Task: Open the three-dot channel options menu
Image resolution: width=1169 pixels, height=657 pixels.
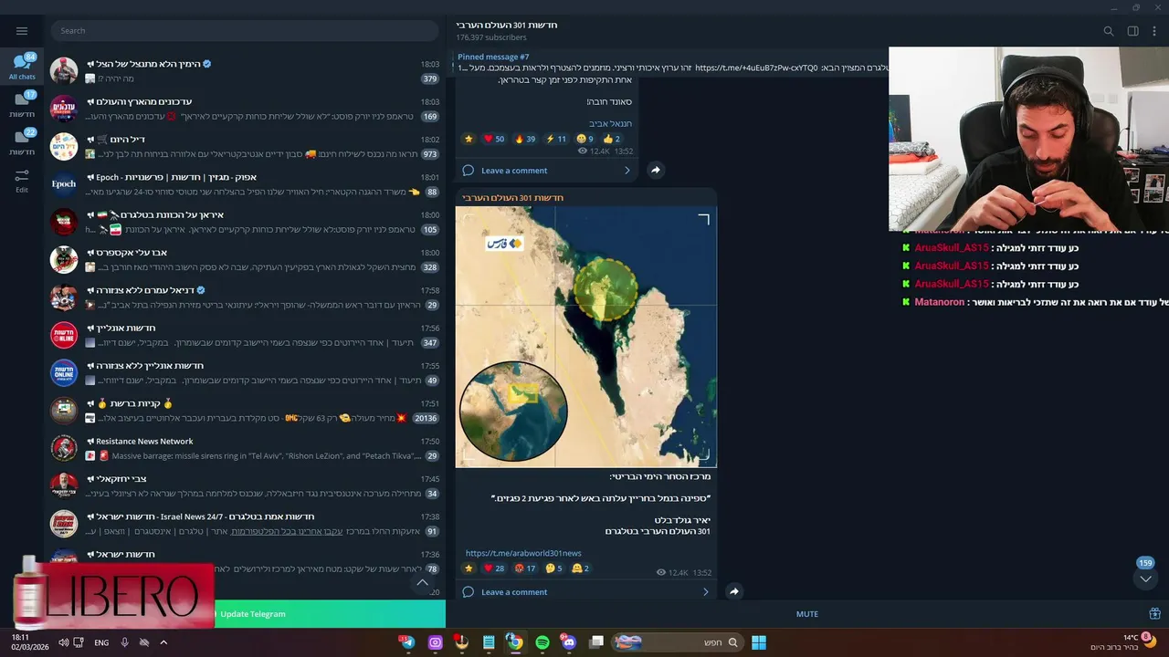Action: (x=1153, y=31)
